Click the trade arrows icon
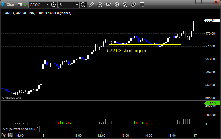Screen dimensions: 221x139 134,5
